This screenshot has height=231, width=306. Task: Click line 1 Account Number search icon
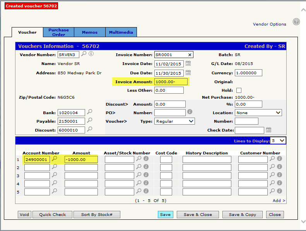coord(55,159)
